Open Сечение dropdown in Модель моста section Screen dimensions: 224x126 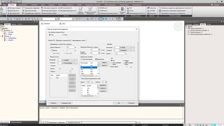point(69,63)
